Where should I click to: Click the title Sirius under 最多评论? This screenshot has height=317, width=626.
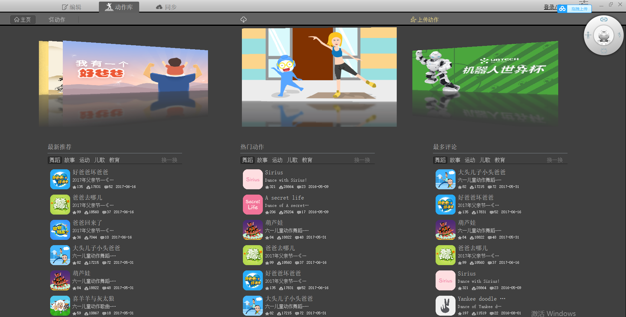click(467, 273)
